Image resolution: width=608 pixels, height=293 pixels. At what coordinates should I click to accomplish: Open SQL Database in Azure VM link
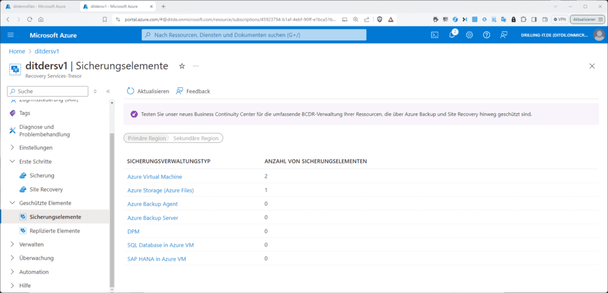(x=160, y=245)
